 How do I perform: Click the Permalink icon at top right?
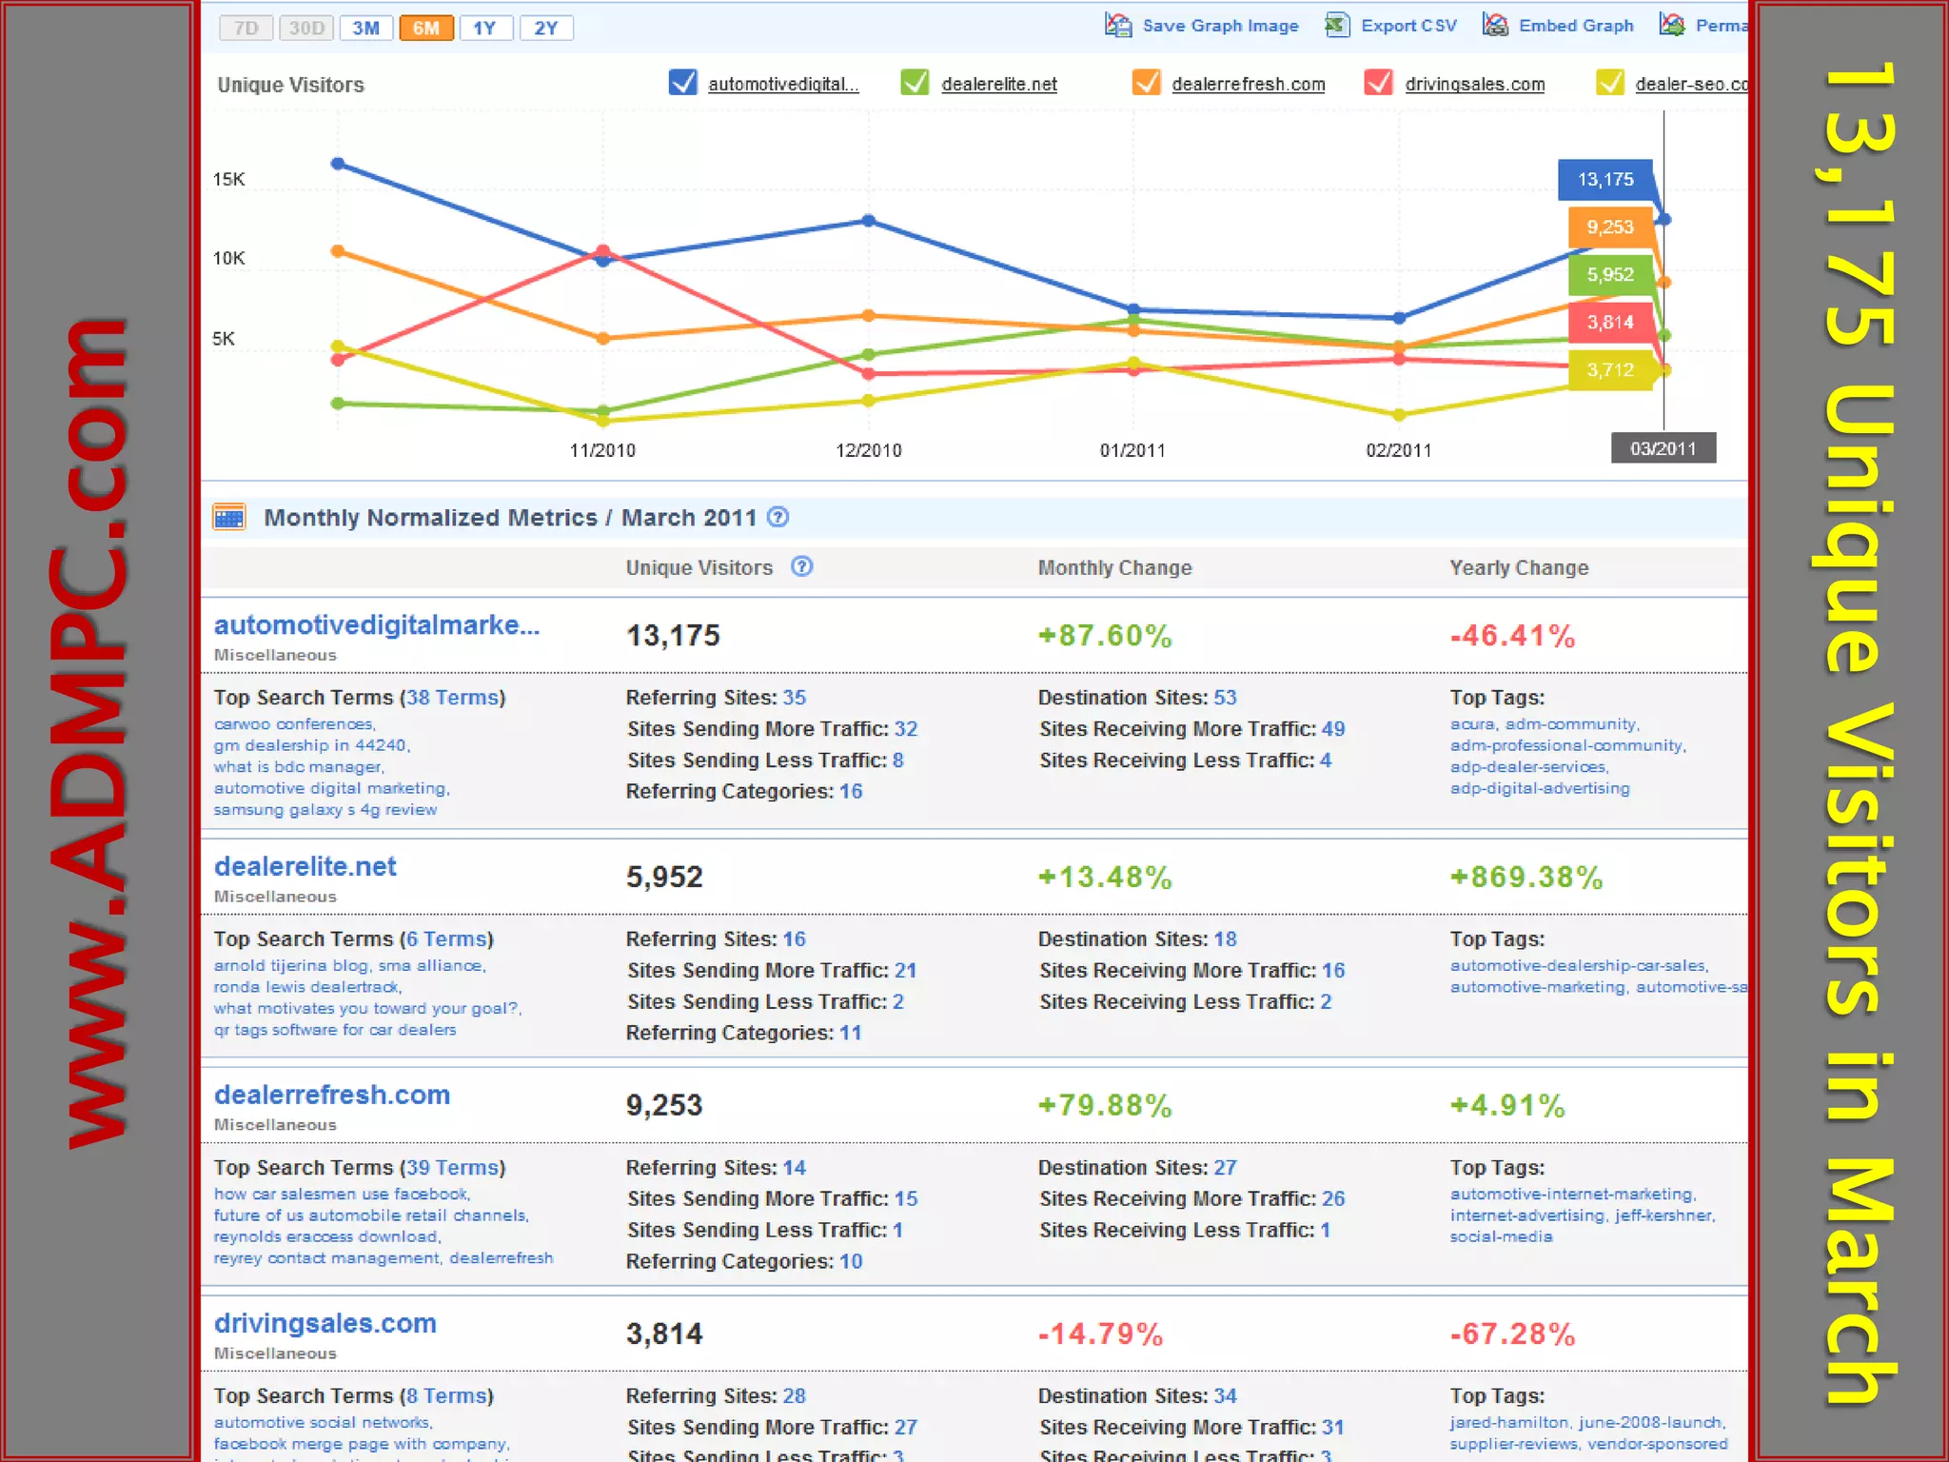coord(1671,26)
